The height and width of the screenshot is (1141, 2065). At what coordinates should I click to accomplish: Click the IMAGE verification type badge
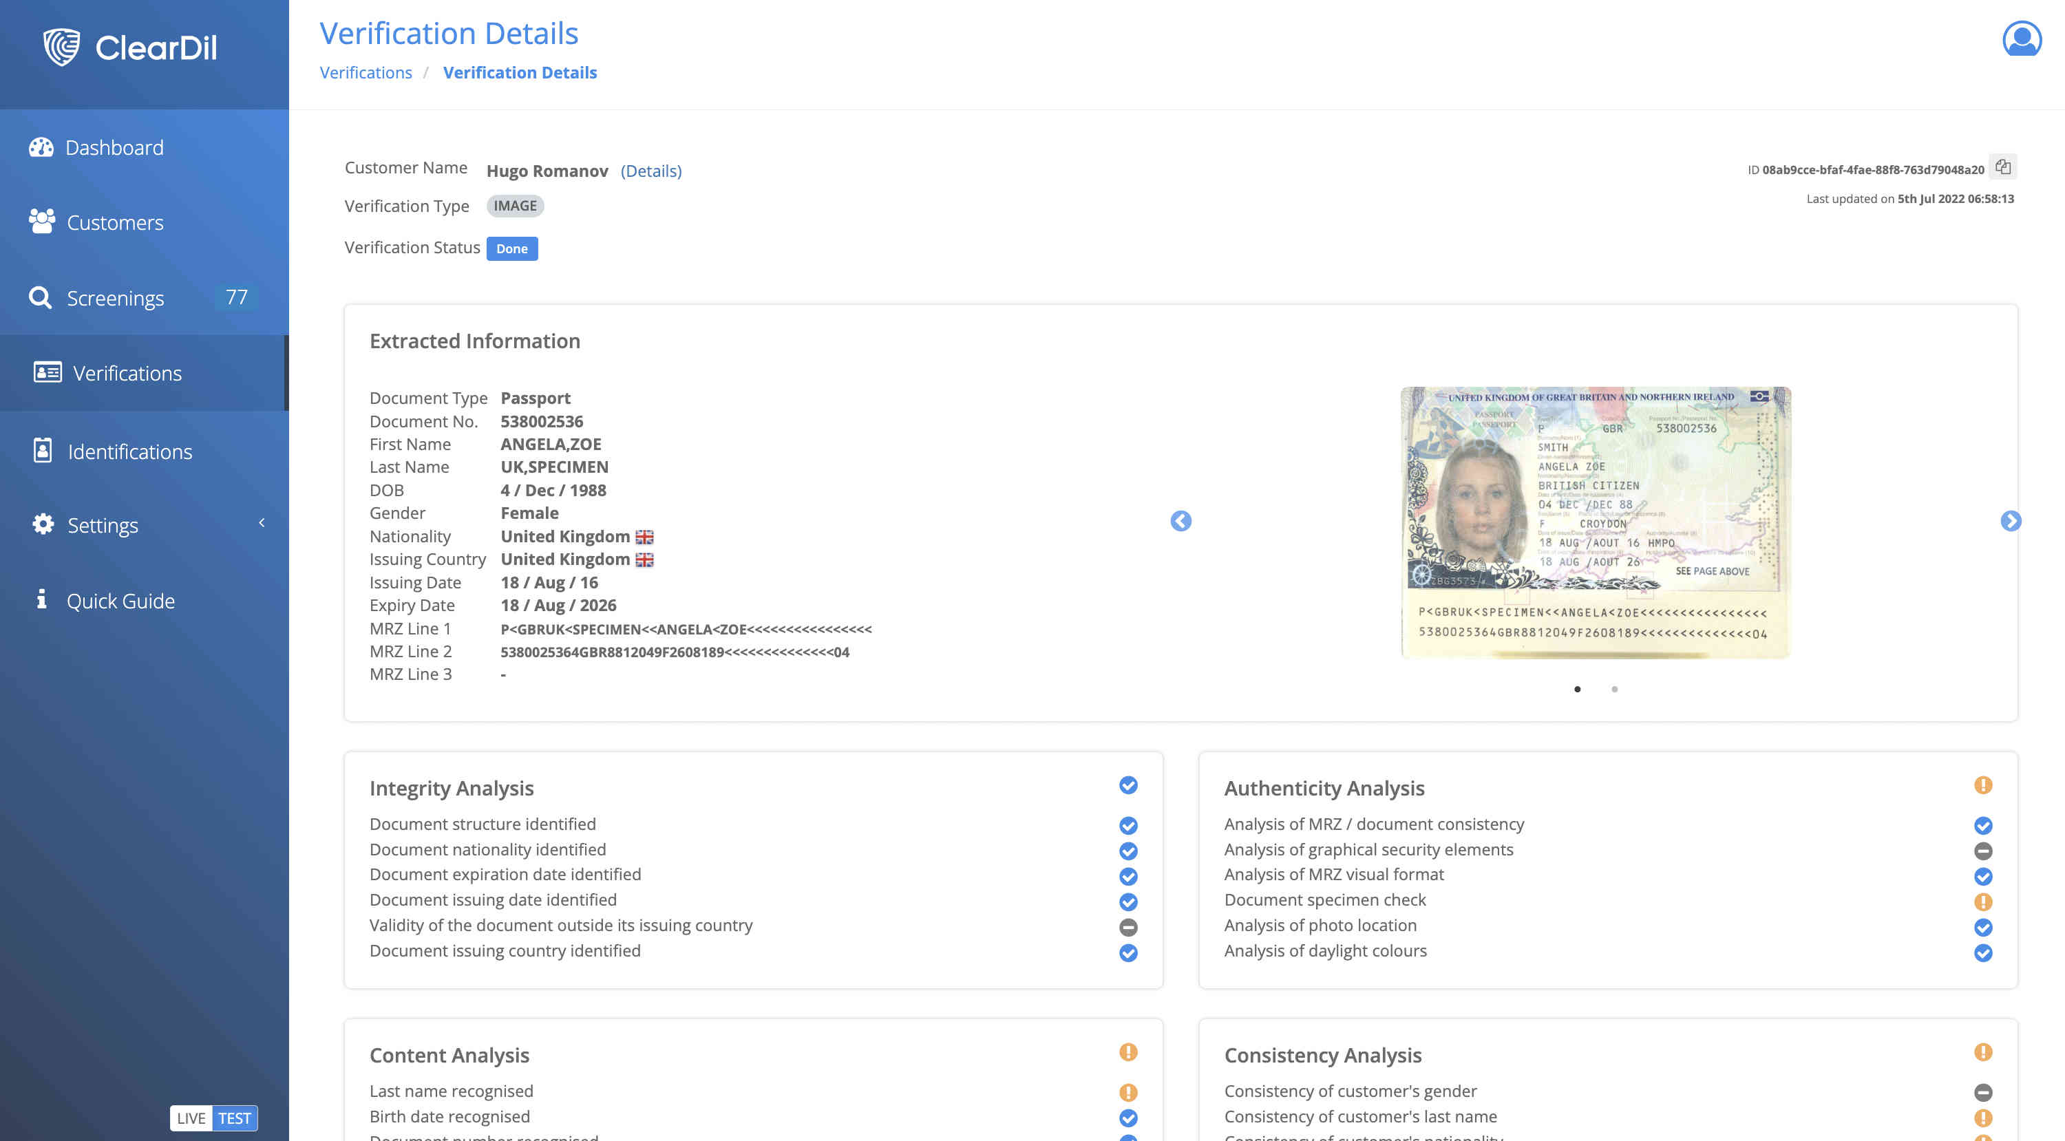[x=515, y=206]
